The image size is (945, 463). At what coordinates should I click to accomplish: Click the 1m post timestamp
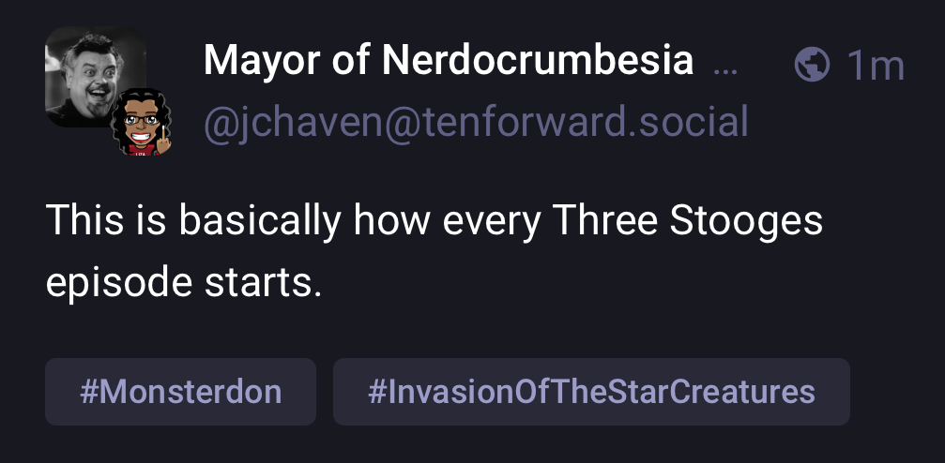pos(875,66)
